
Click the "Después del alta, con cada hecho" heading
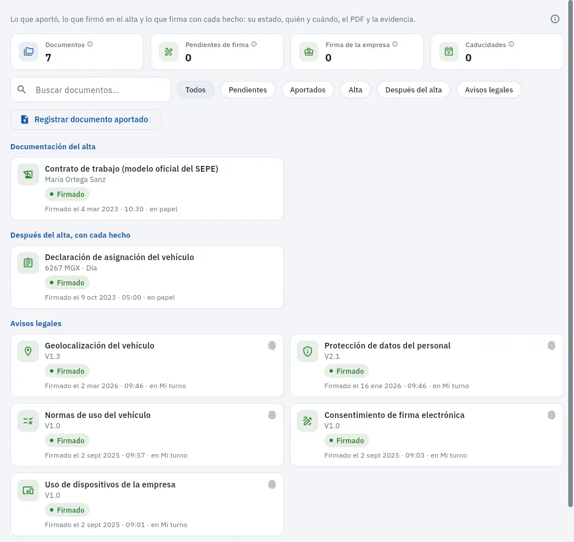pos(70,235)
